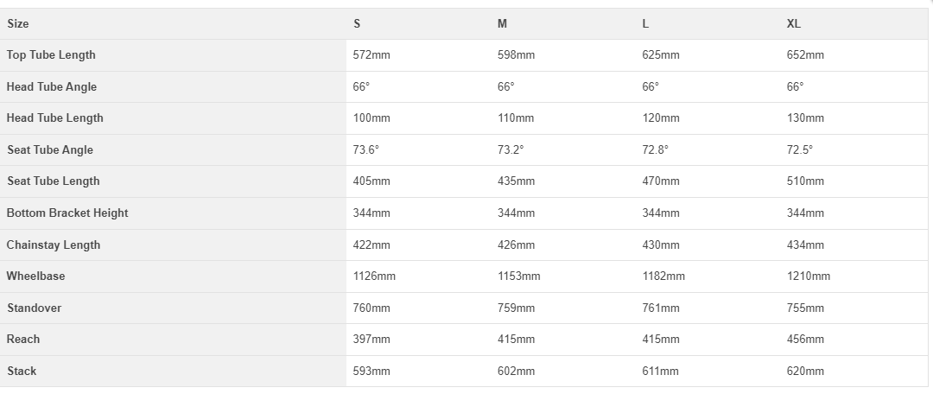The image size is (933, 394).
Task: Select the Head Tube Length row label
Action: tap(54, 118)
